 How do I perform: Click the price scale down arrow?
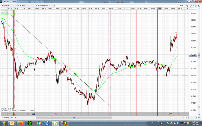click(x=199, y=102)
